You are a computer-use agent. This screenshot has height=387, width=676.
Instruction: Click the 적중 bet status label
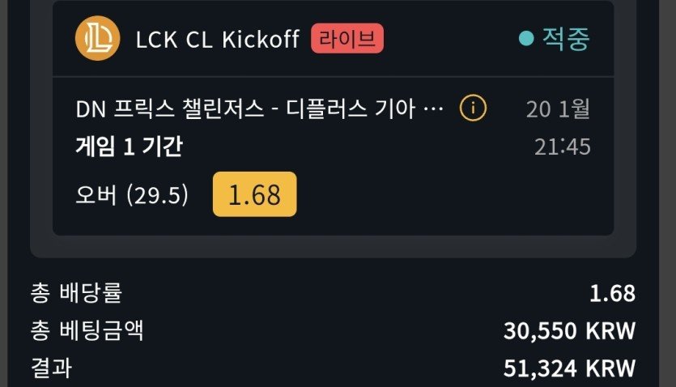566,38
